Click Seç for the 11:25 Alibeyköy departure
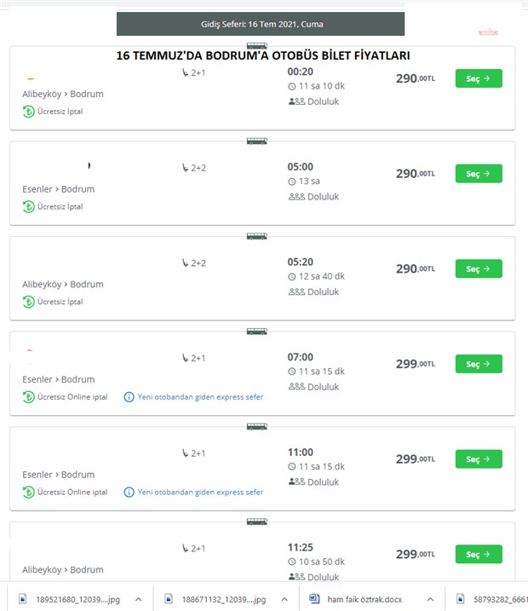The image size is (528, 611). (x=479, y=554)
